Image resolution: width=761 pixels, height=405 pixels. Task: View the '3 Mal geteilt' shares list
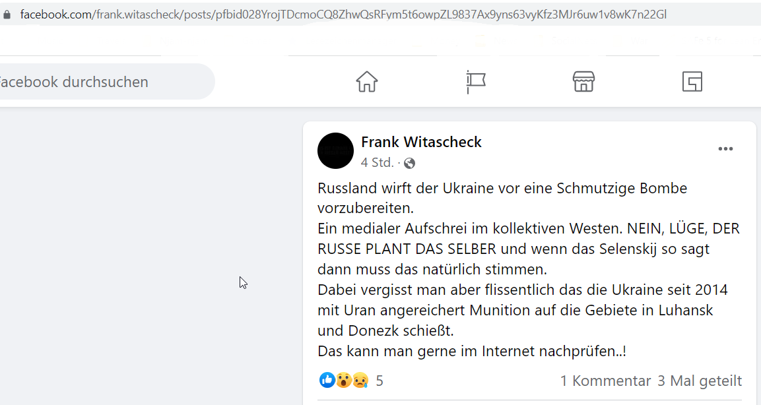700,381
